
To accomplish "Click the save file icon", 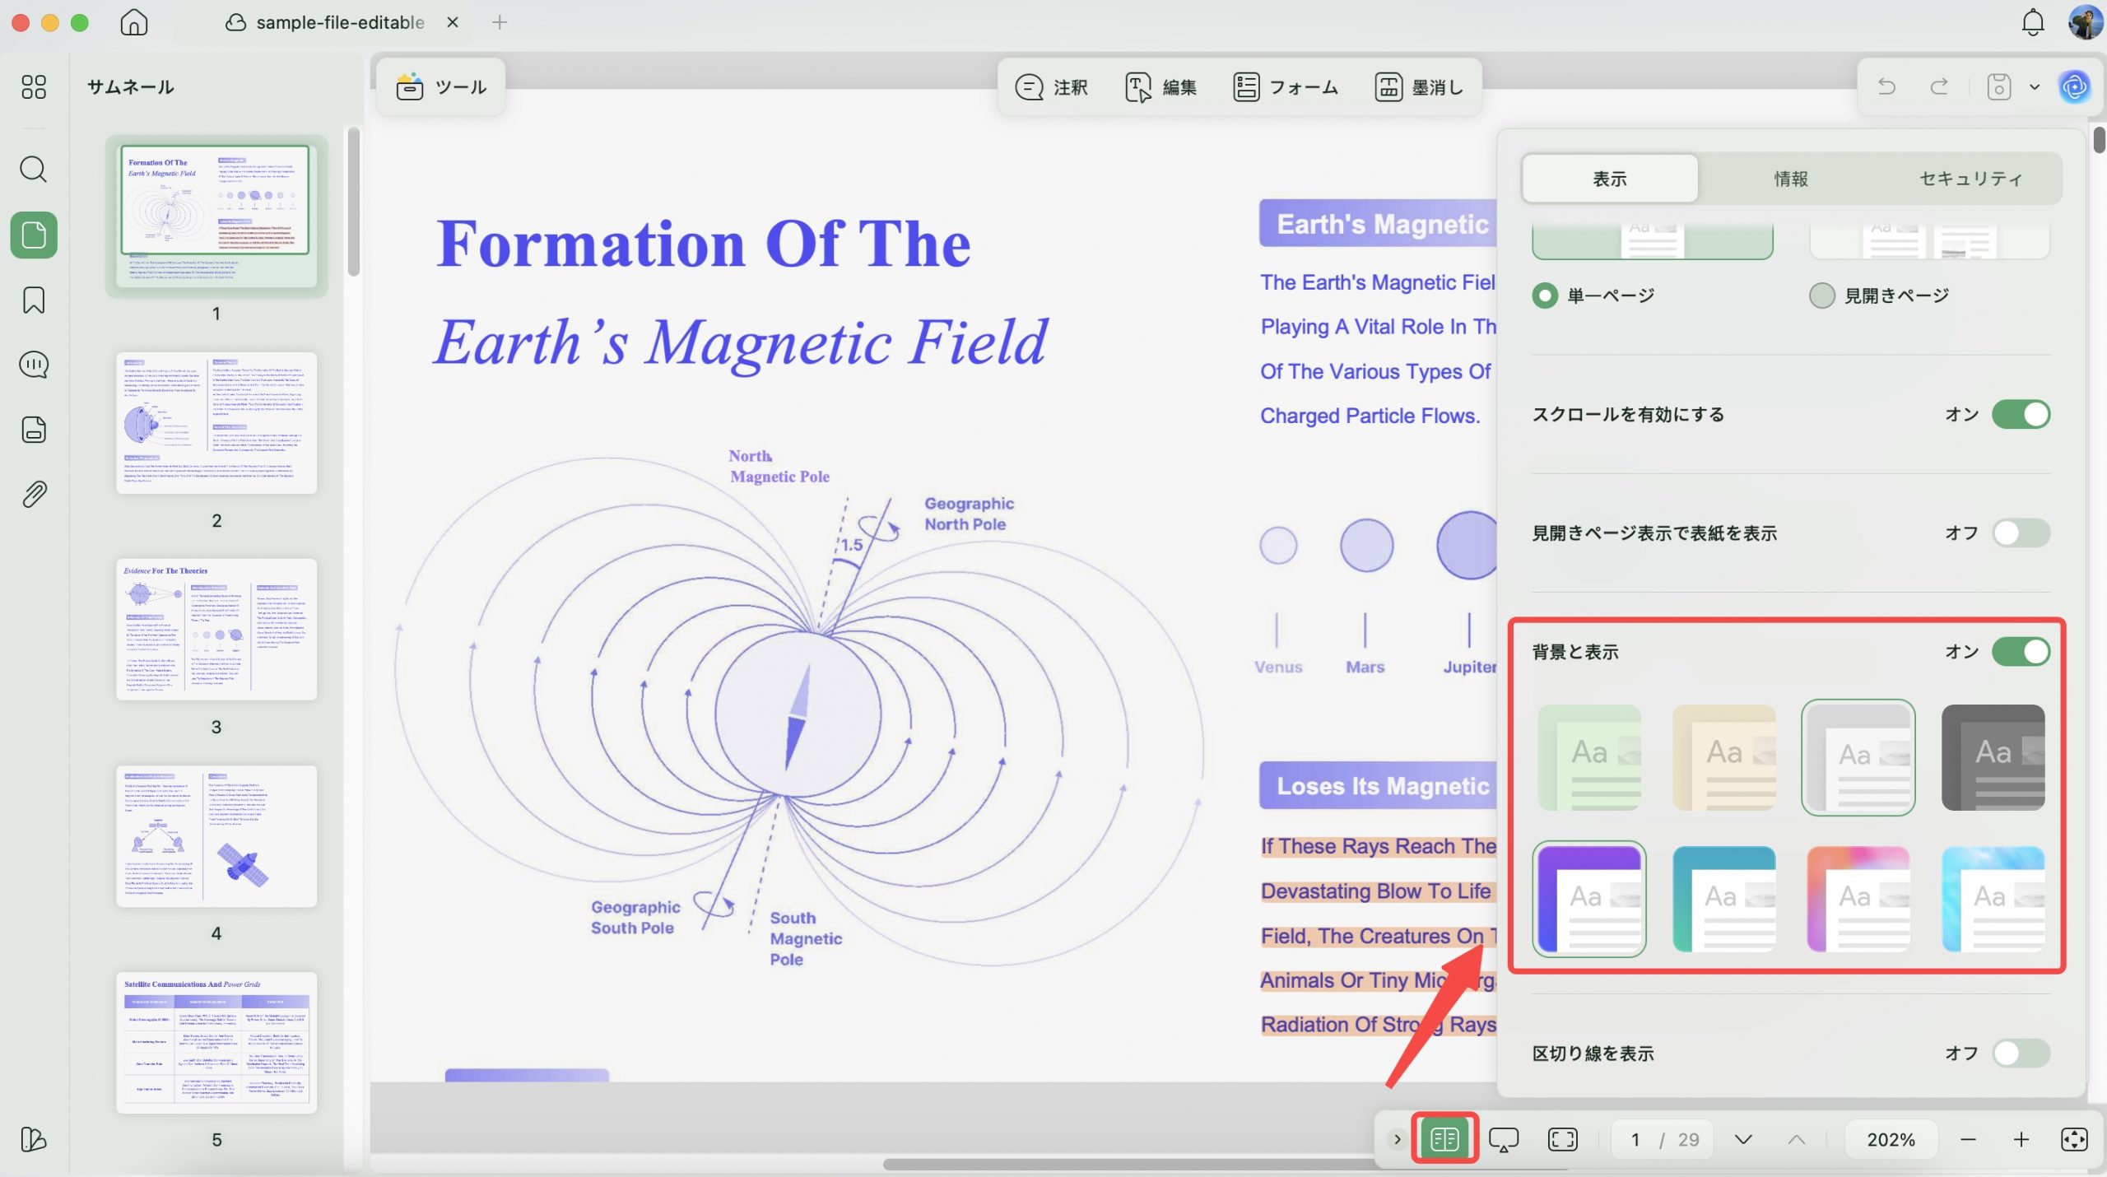I will coord(1998,86).
